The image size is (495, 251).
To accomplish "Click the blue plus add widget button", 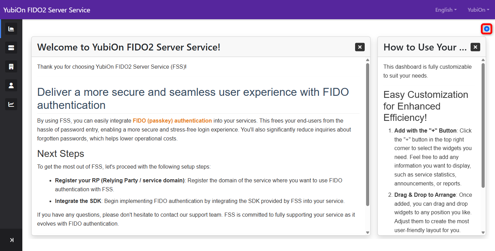I will tap(486, 29).
